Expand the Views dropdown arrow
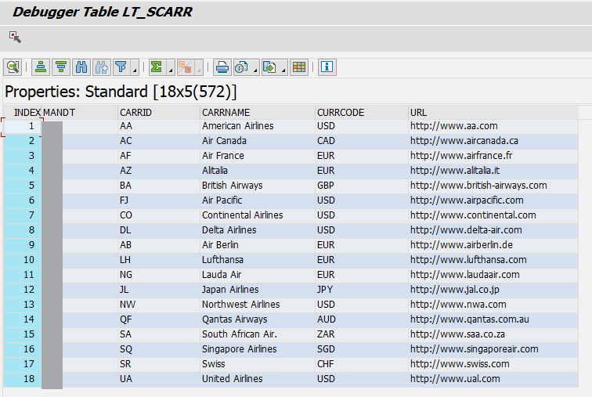The width and height of the screenshot is (592, 397). (255, 68)
